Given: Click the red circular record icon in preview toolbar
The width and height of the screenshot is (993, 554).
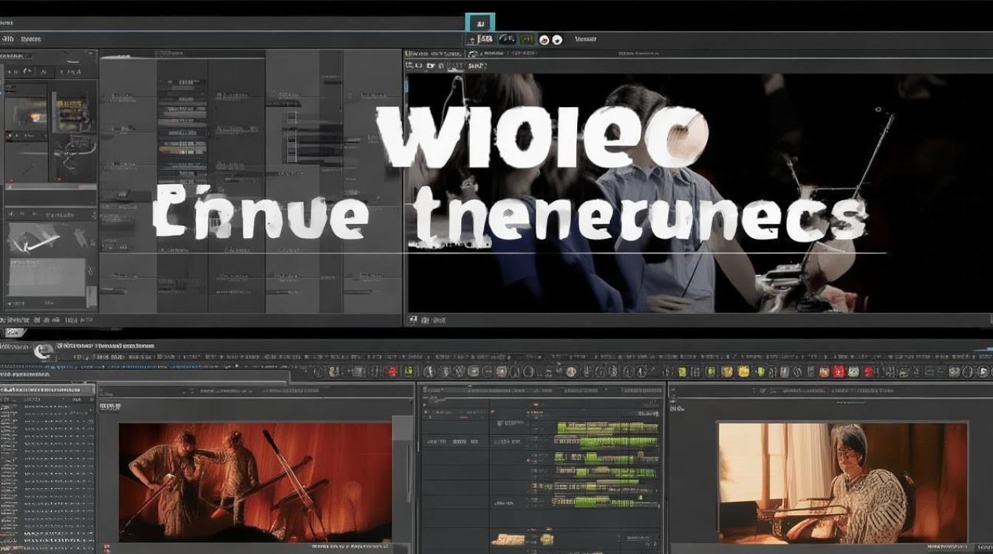Looking at the screenshot, I should coord(545,40).
